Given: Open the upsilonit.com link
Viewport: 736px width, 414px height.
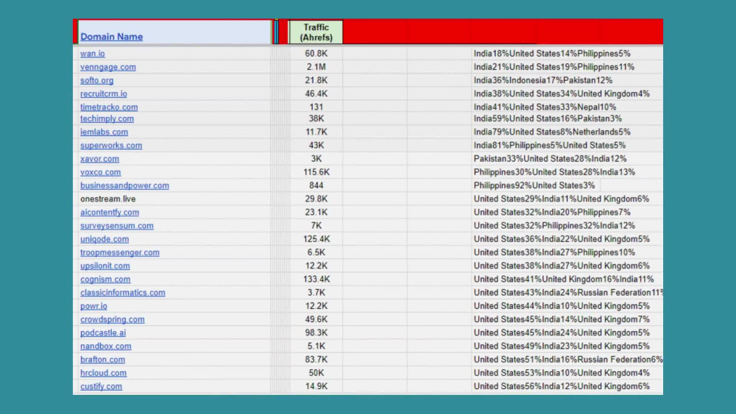Looking at the screenshot, I should tap(105, 266).
